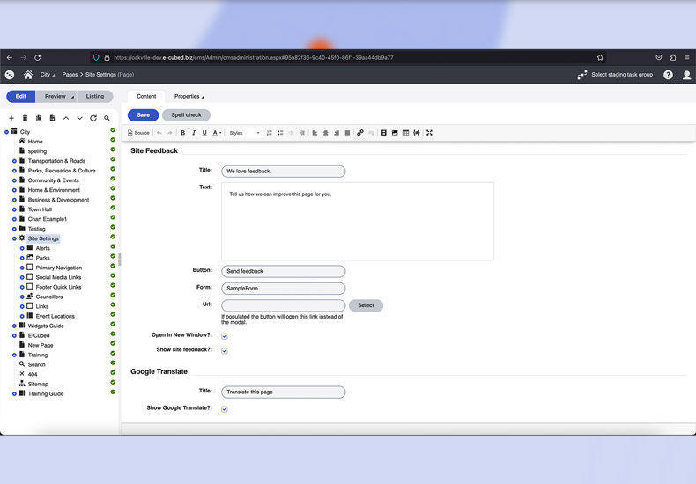Switch to the Properties tab
The image size is (696, 484).
(x=189, y=97)
